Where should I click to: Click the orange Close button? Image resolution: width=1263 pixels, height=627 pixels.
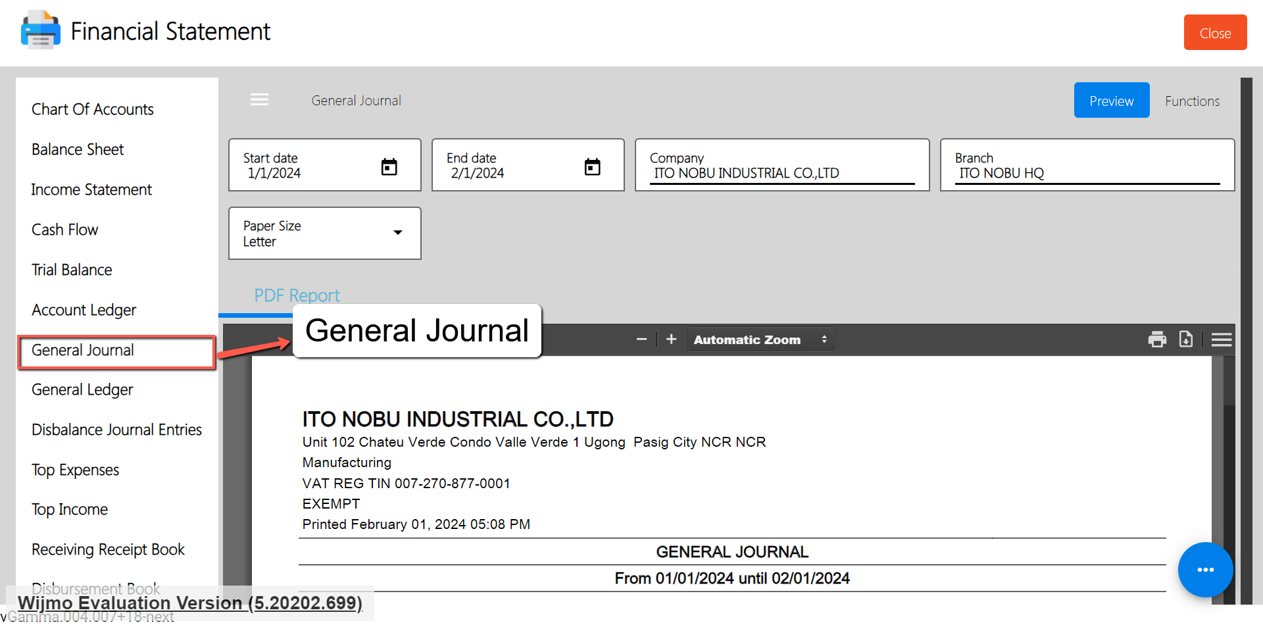click(1214, 33)
